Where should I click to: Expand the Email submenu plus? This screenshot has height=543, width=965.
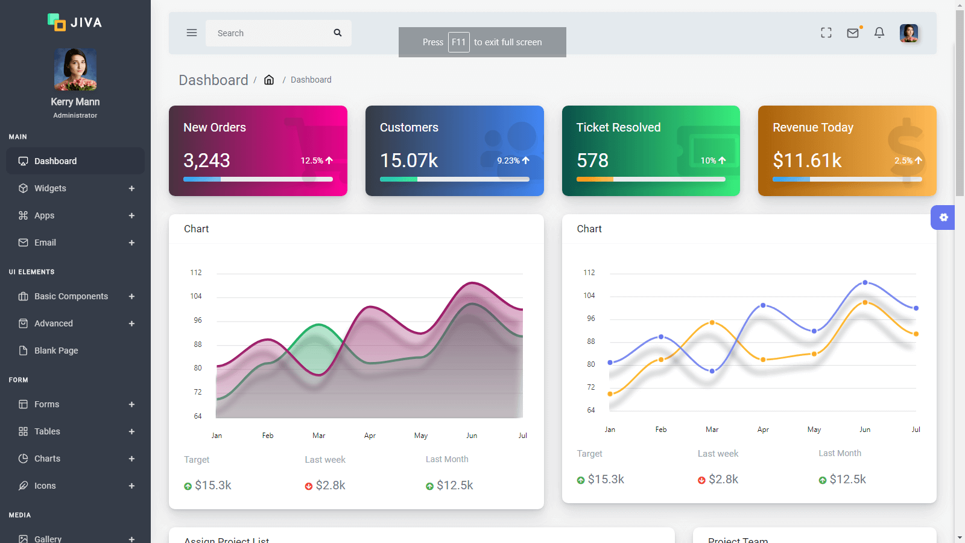click(x=131, y=243)
